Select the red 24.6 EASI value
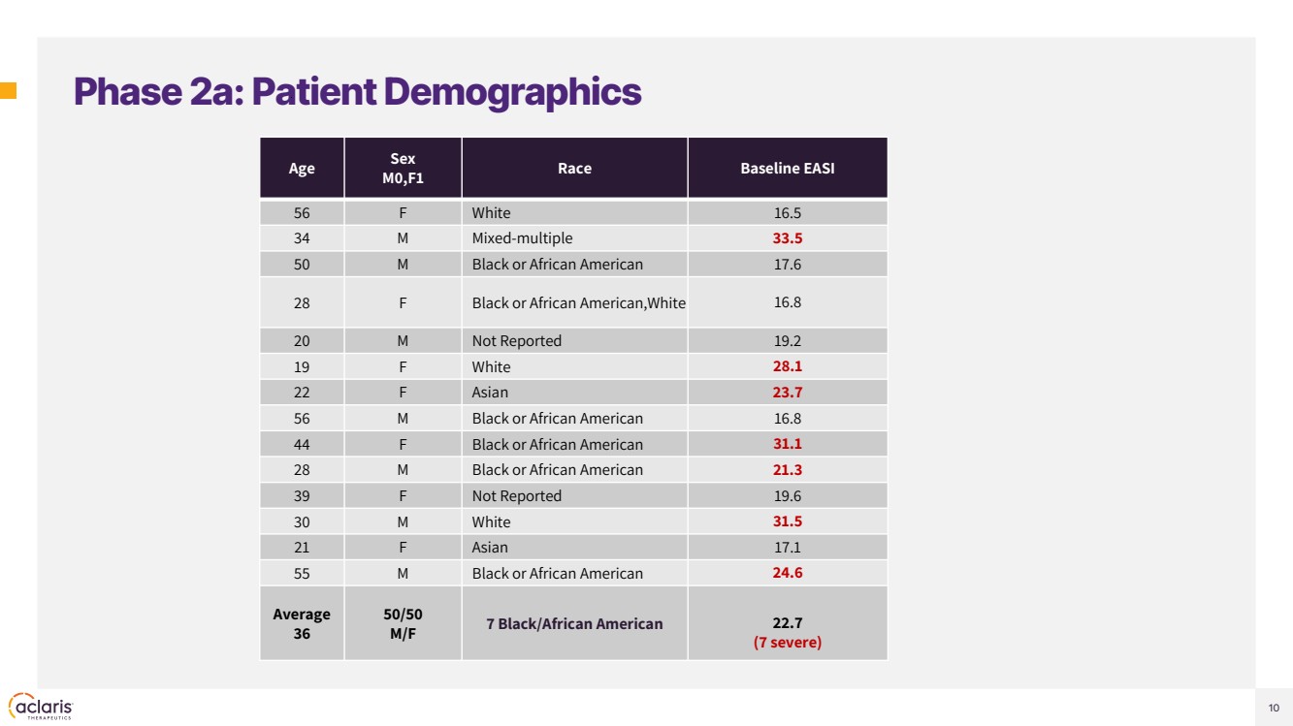 click(787, 573)
